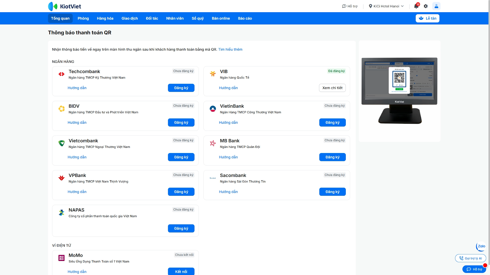Open MoMo Hướng dẫn guide

pos(77,272)
